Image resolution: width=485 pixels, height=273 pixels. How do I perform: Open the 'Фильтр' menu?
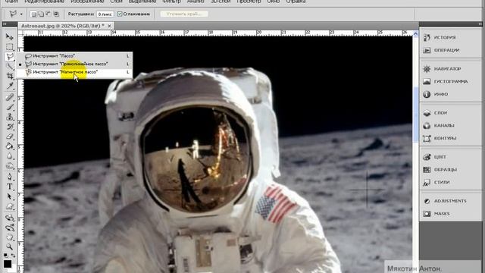coord(171,2)
